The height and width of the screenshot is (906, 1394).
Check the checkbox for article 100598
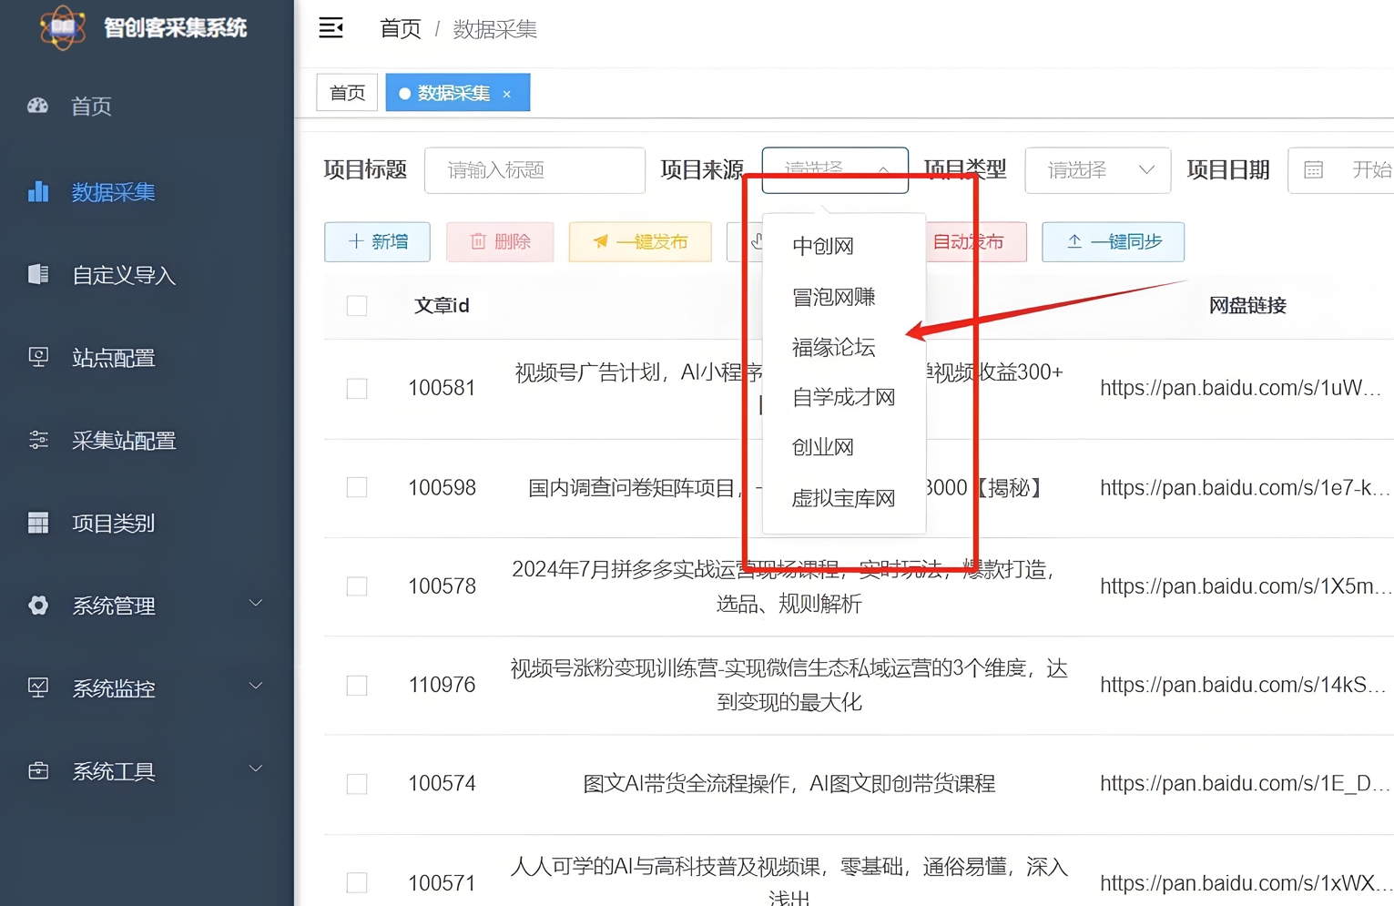point(356,487)
